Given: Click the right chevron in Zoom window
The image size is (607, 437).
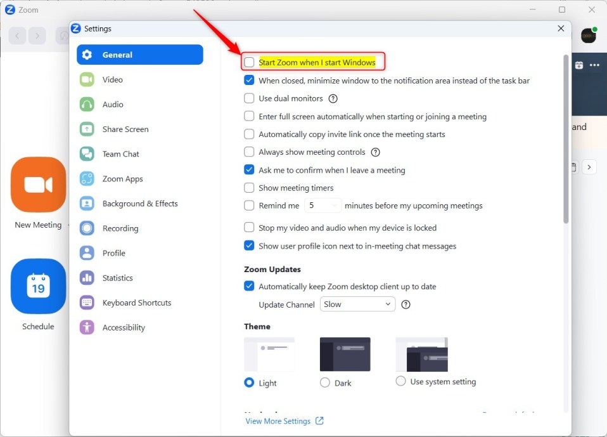Looking at the screenshot, I should click(589, 167).
